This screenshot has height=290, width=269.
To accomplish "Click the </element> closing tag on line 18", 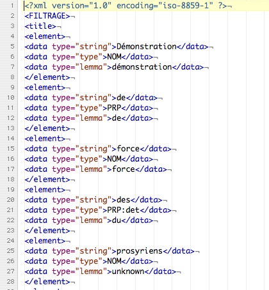I will (x=47, y=179).
